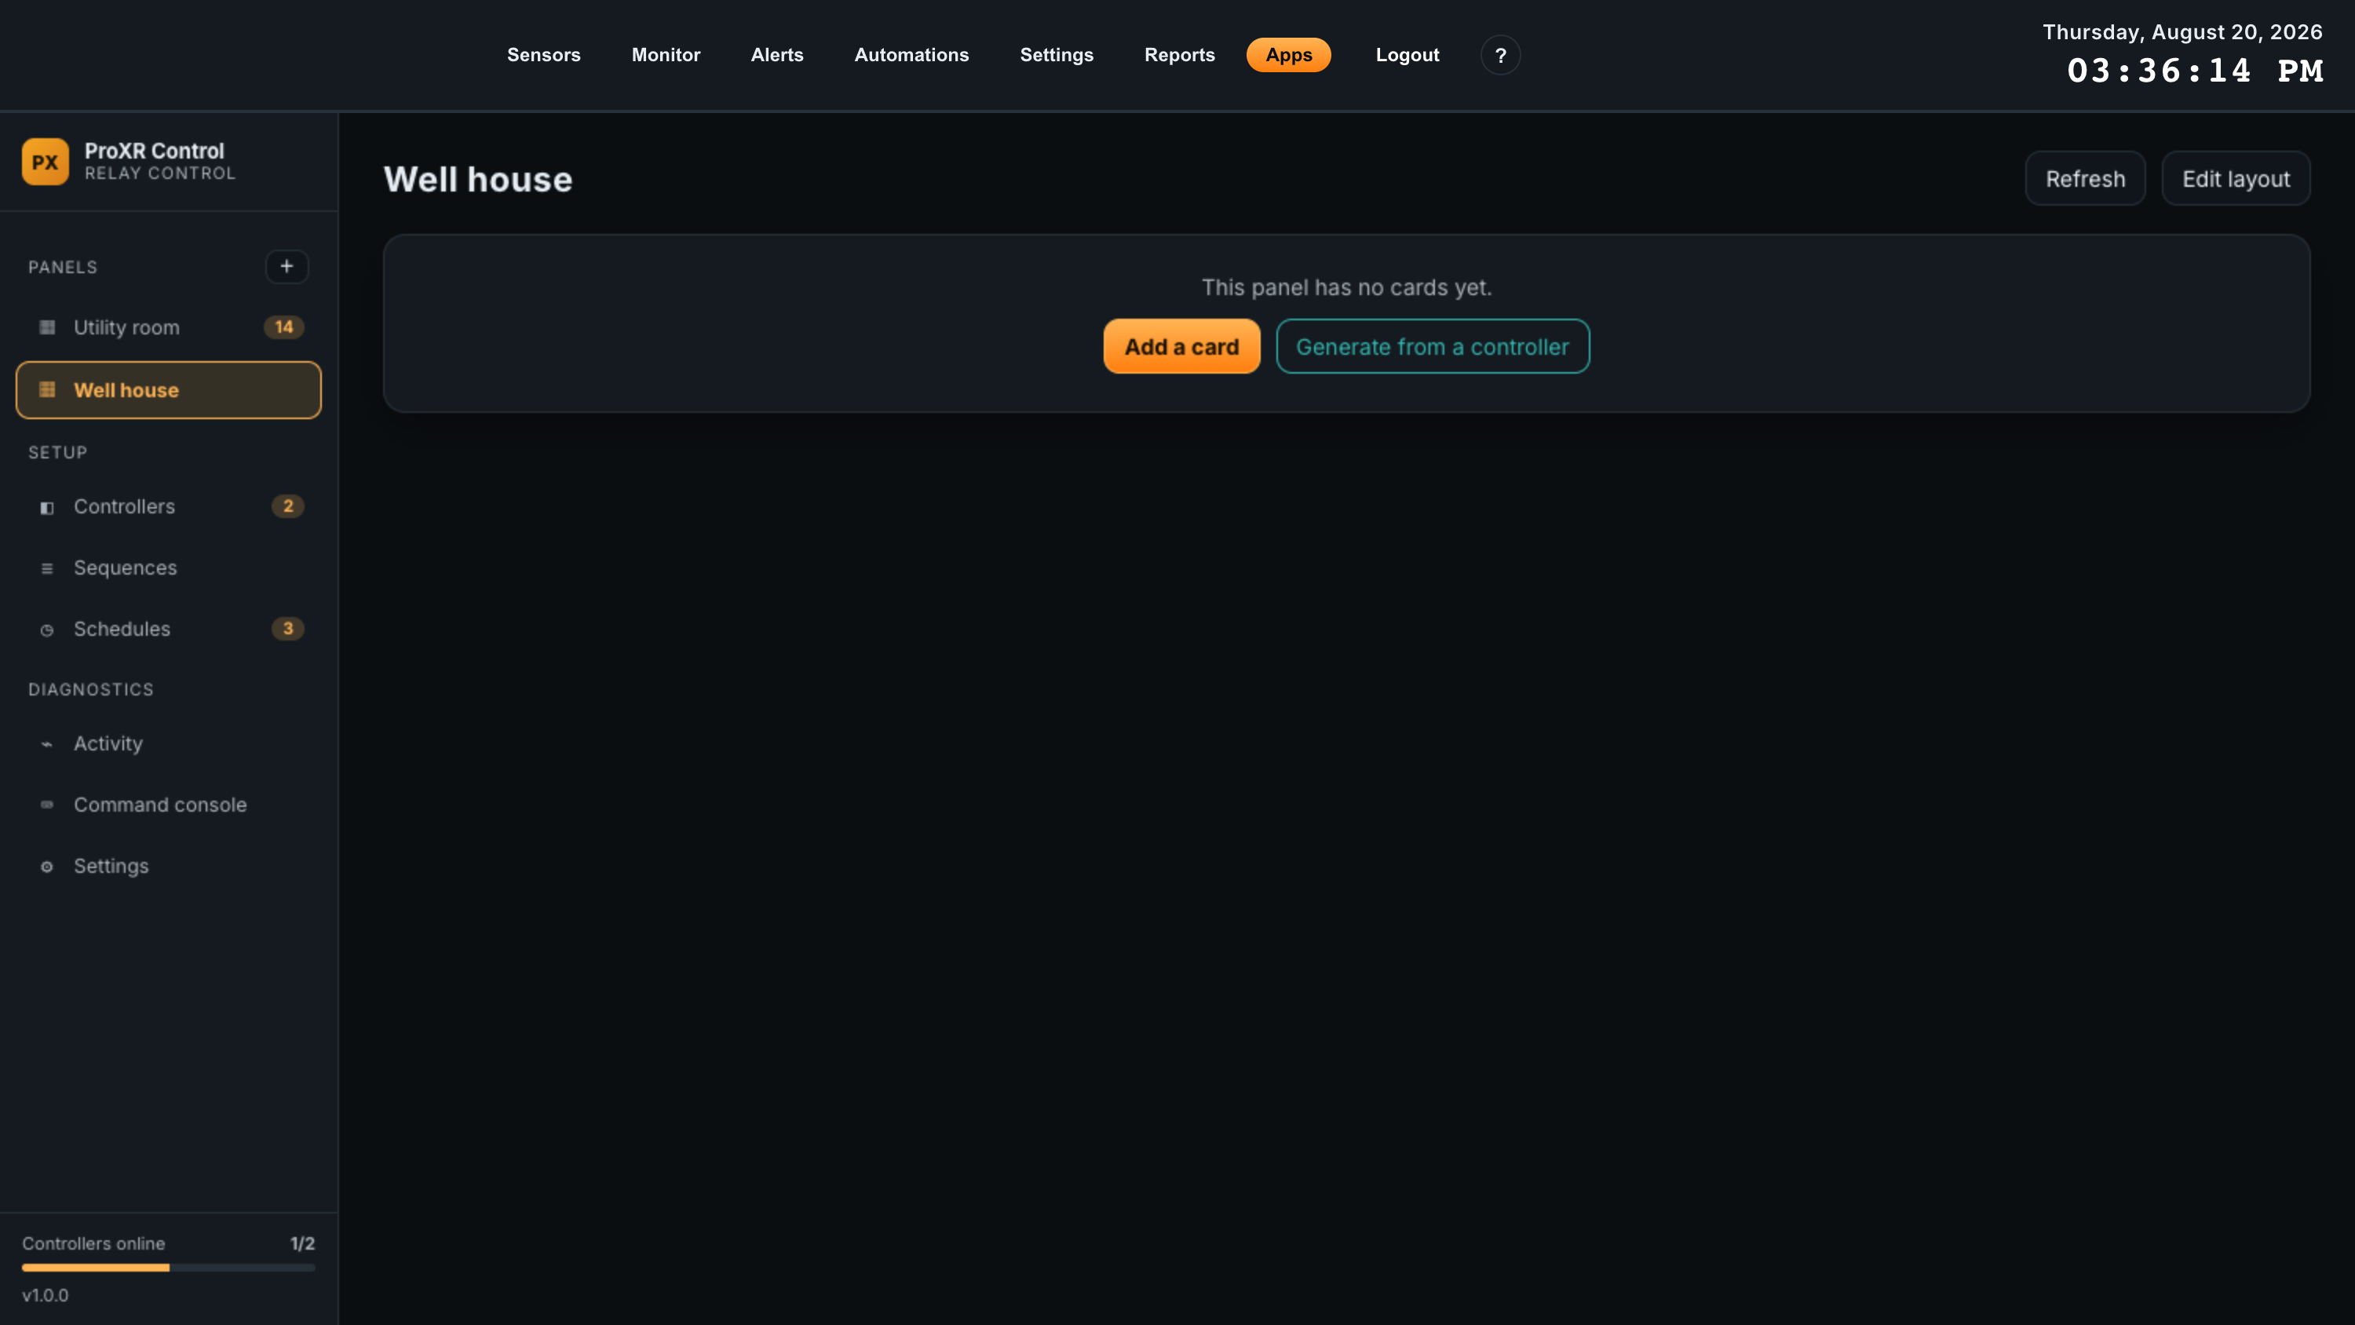This screenshot has width=2355, height=1325.
Task: Open the Schedules setup page
Action: point(168,629)
